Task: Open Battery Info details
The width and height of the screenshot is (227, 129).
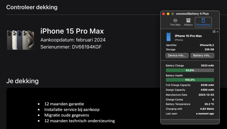Action: point(202,55)
